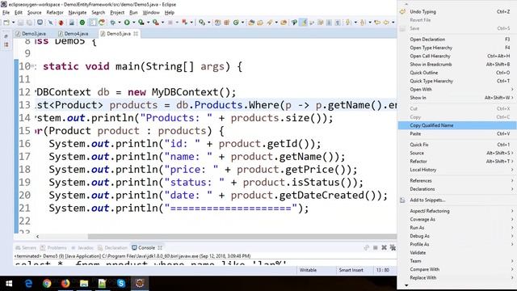The image size is (517, 291).
Task: Open the New icon's dropdown arrow
Action: click(x=13, y=23)
